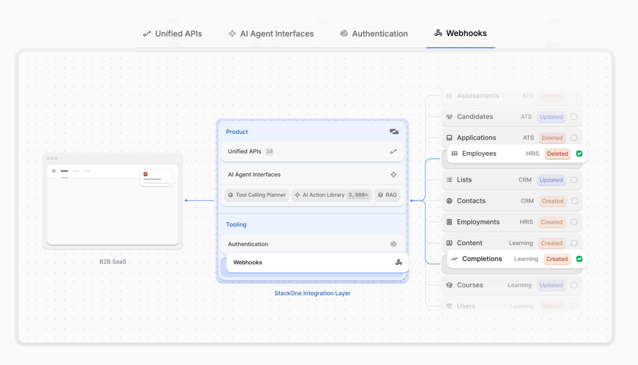Open the Authentication row in Tooling

click(312, 244)
